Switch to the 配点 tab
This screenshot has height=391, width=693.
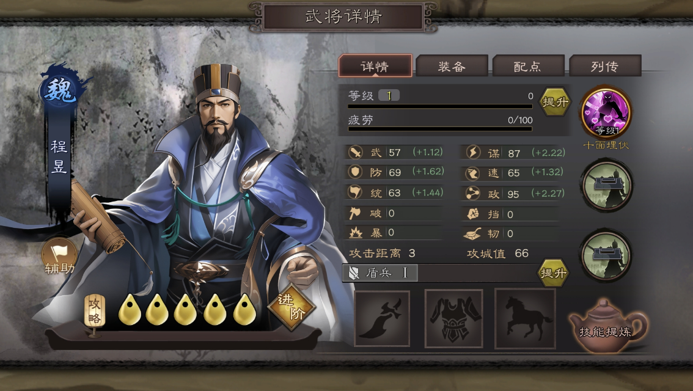coord(528,66)
